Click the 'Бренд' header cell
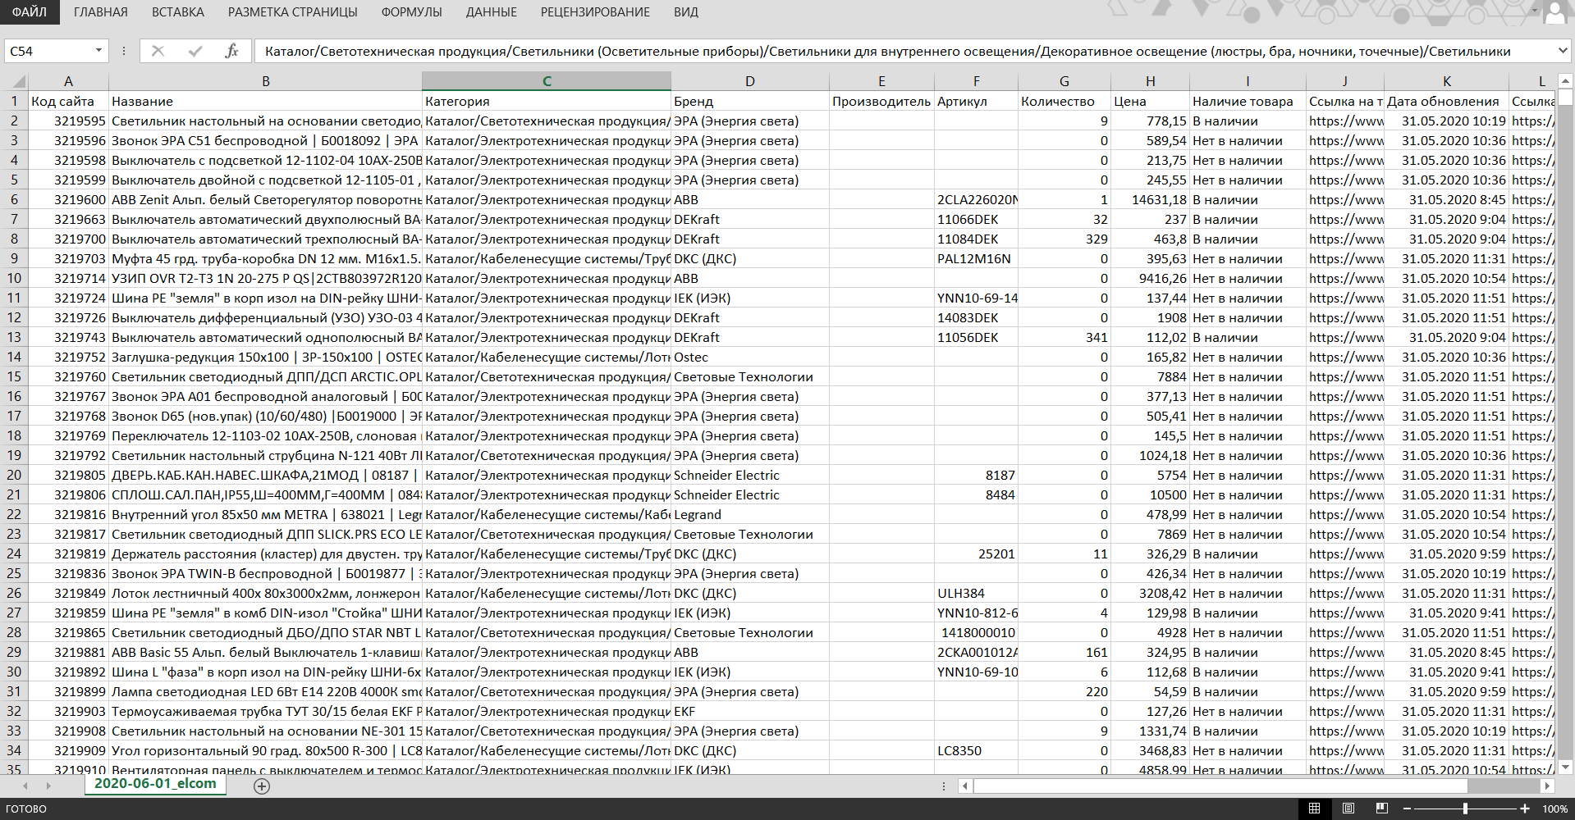The image size is (1575, 820). point(749,102)
